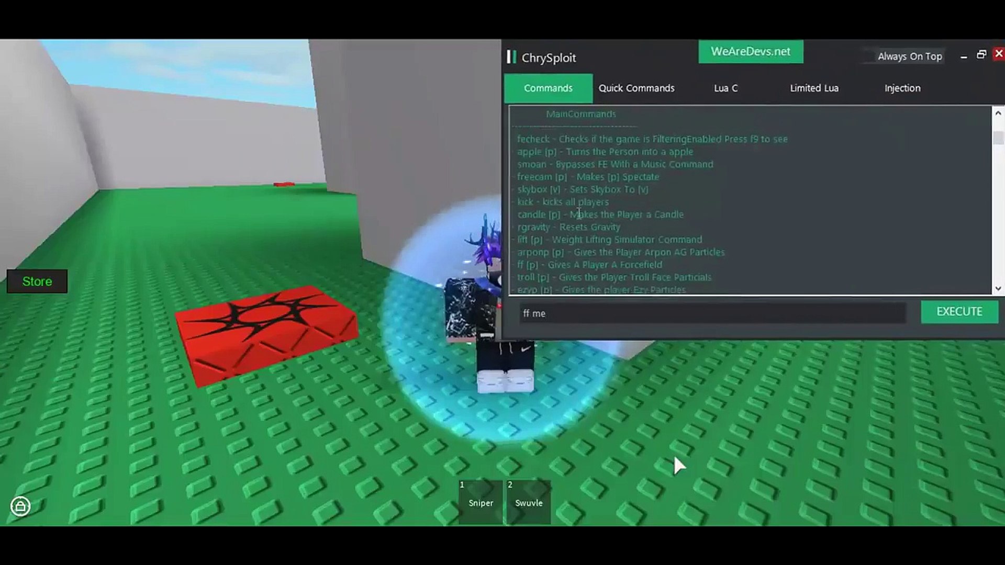Click the command input field

point(711,312)
